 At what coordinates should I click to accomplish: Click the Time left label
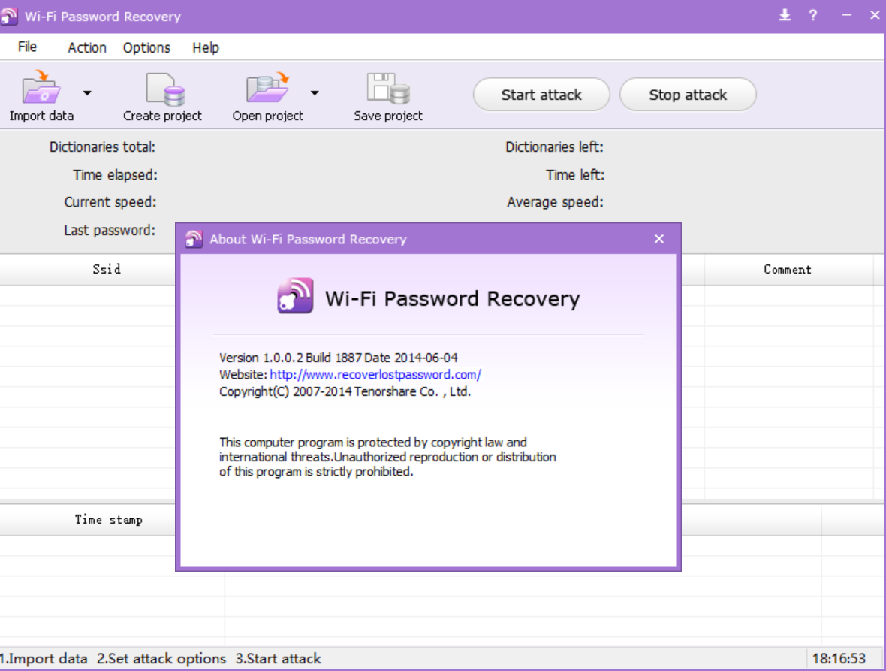(574, 175)
